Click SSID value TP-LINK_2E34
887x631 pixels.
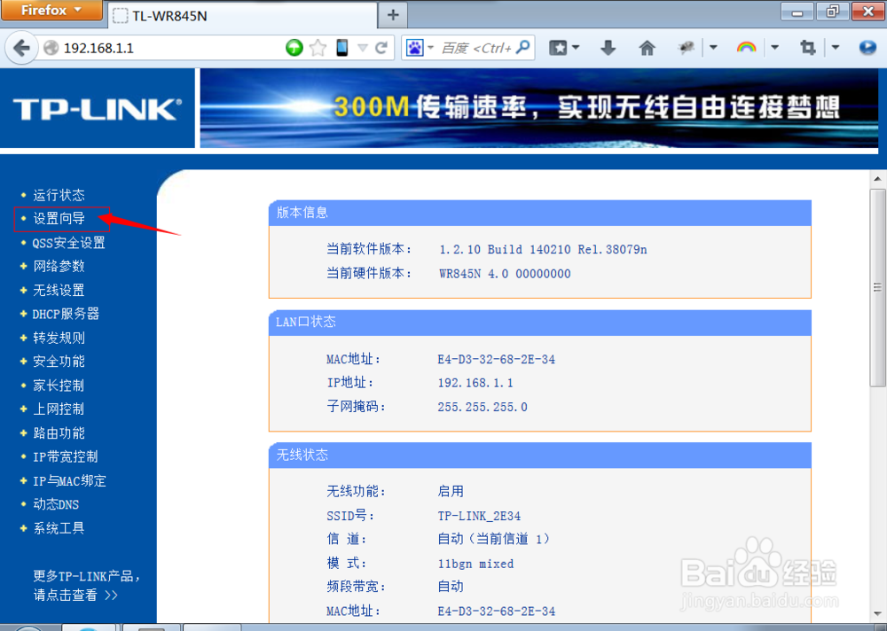point(479,516)
